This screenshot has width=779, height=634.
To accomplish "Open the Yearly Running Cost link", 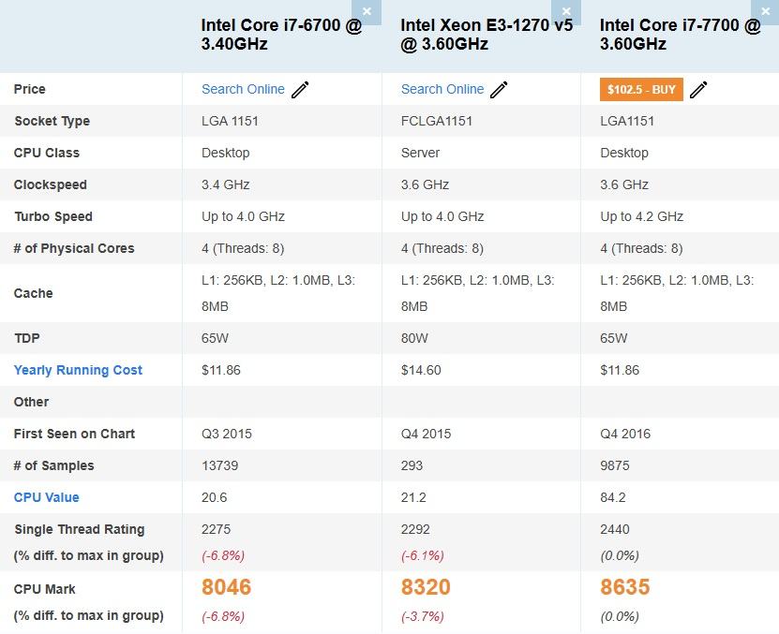I will click(78, 370).
